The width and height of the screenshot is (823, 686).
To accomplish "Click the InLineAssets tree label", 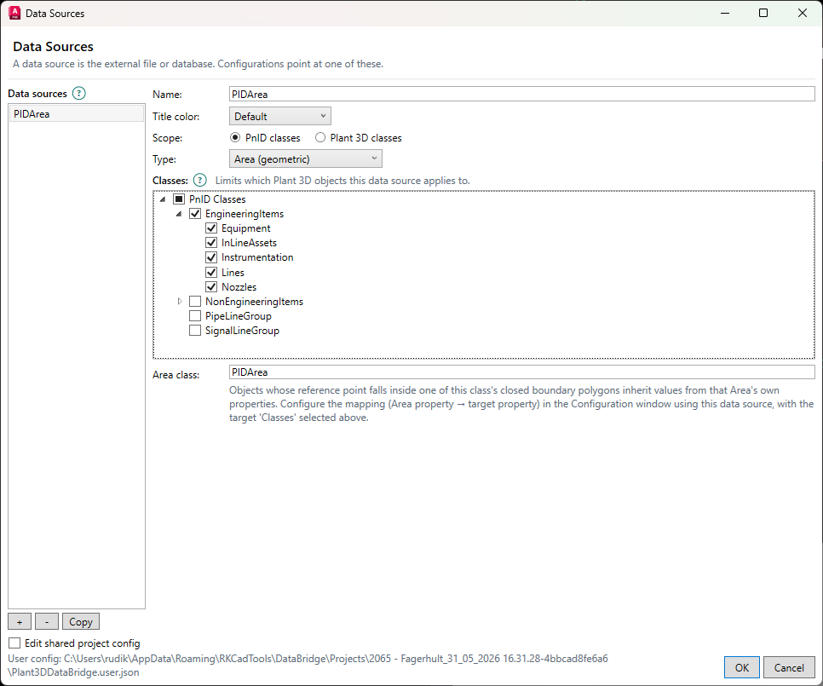I will coord(249,243).
